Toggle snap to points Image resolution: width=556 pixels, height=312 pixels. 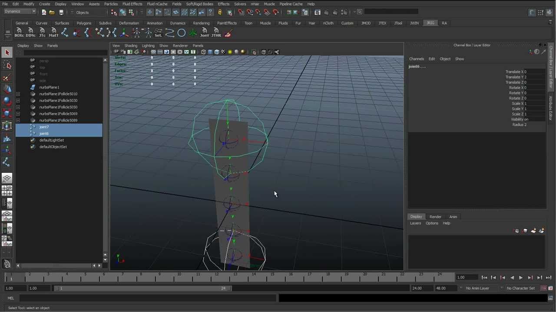click(258, 12)
